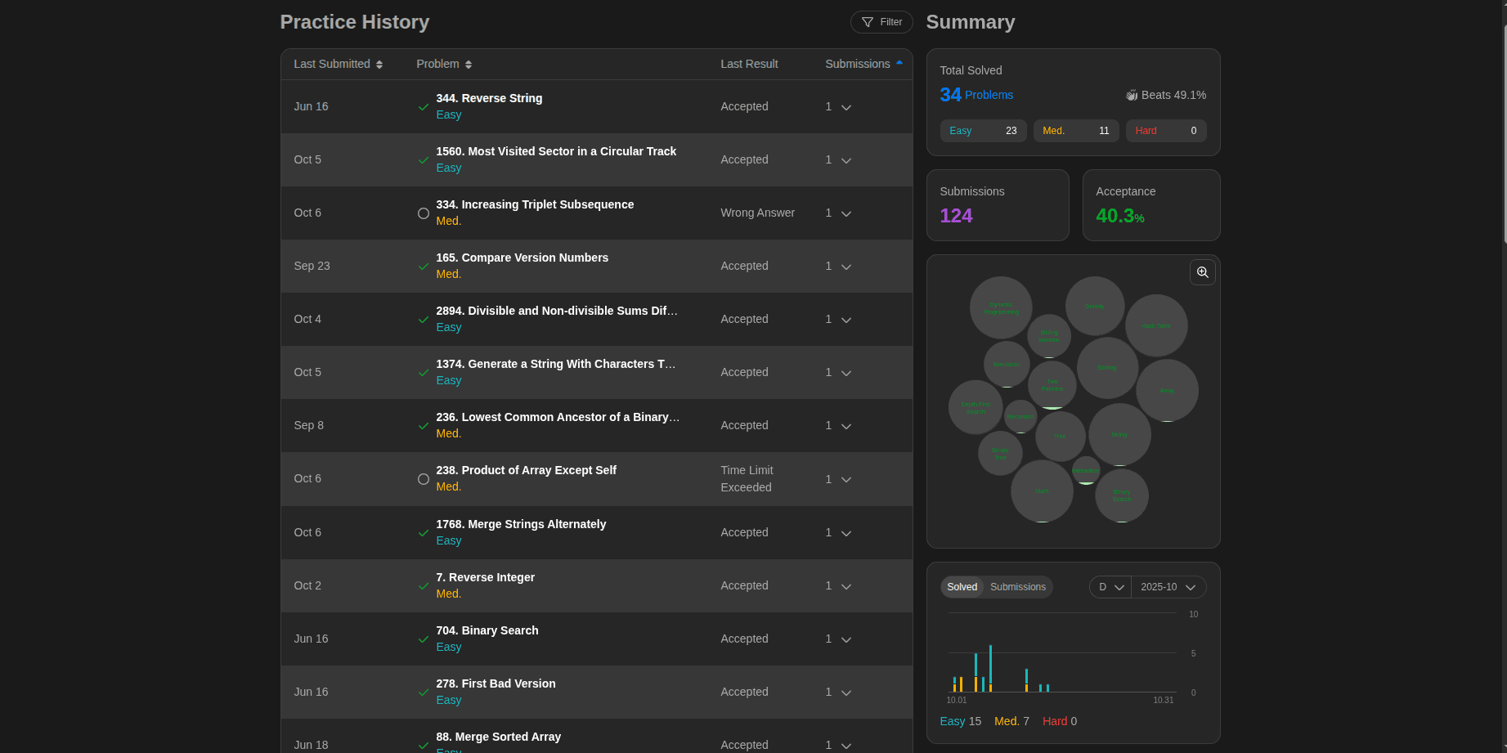Viewport: 1507px width, 753px height.
Task: Sort by Submissions column arrow
Action: (x=899, y=63)
